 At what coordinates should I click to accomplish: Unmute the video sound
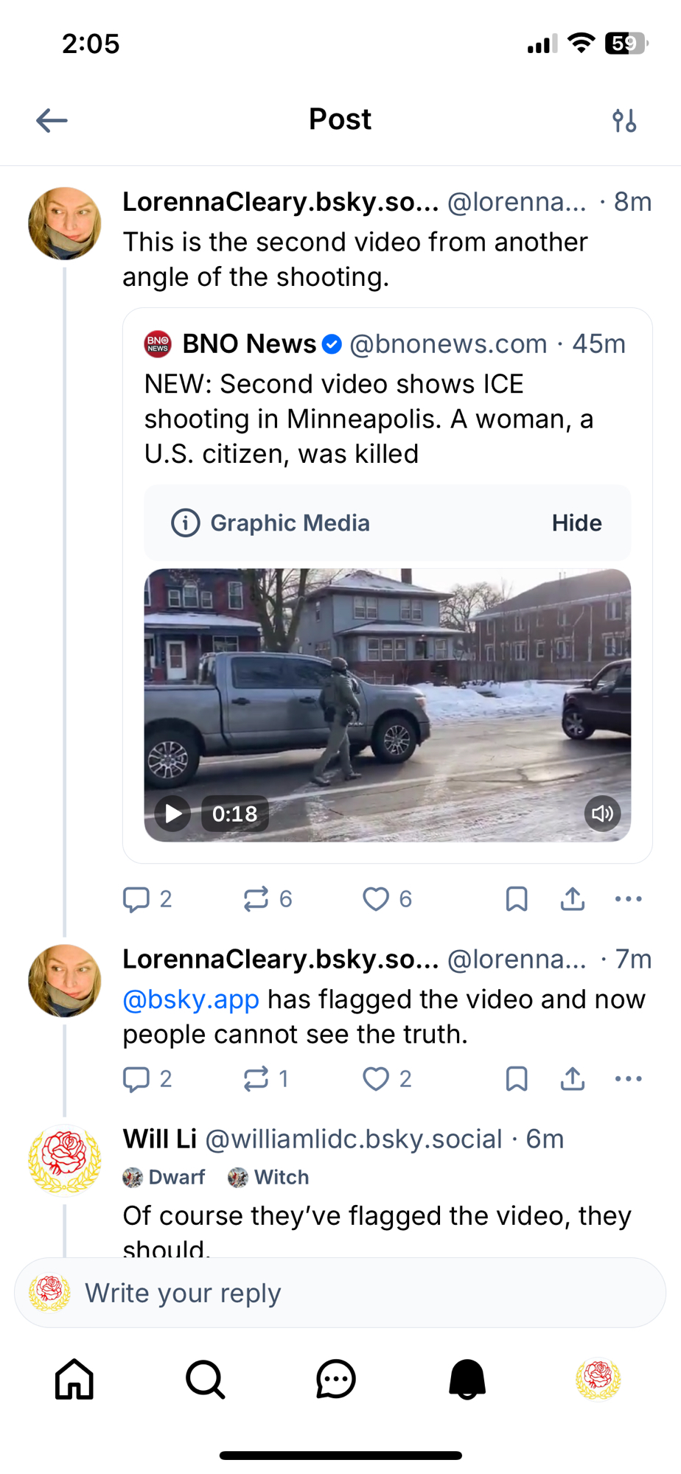click(x=602, y=814)
